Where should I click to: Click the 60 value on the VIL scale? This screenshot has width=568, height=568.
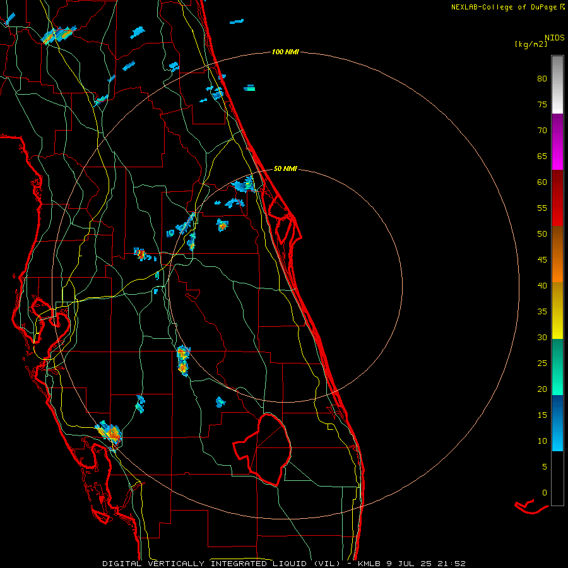tap(542, 182)
